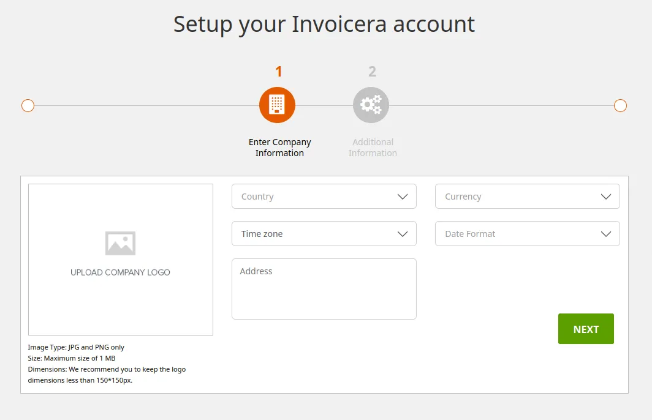652x420 pixels.
Task: Click the 'Setup your Invoicera account' heading
Action: 324,24
